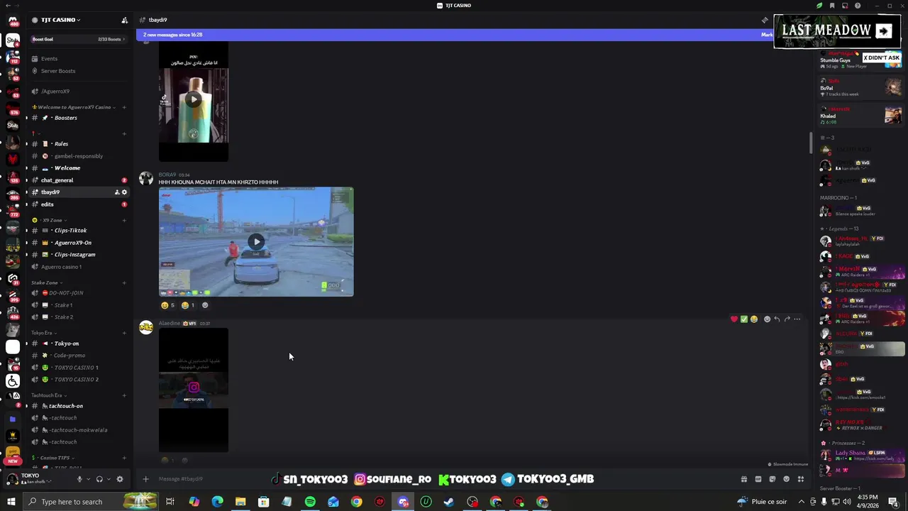The width and height of the screenshot is (908, 511).
Task: Open the Tokyo-on channel
Action: click(x=79, y=344)
